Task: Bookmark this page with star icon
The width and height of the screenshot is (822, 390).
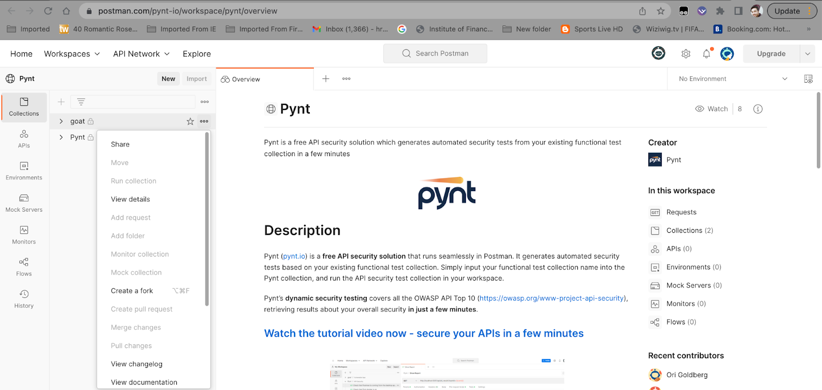Action: (x=661, y=11)
